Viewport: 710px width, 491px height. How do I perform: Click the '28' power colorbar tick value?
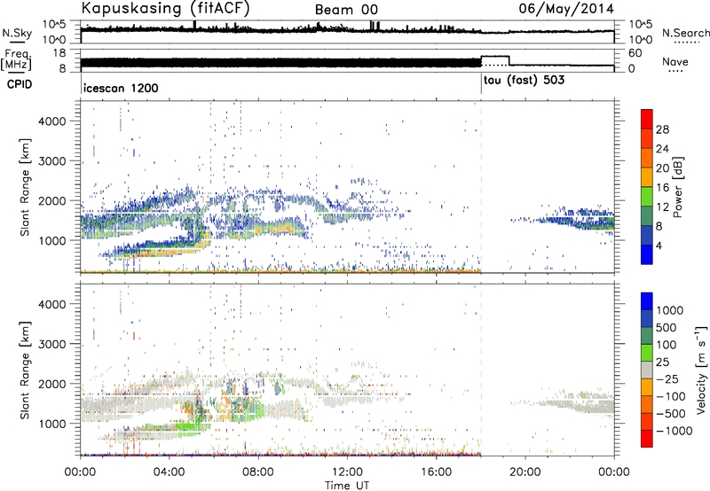click(662, 129)
